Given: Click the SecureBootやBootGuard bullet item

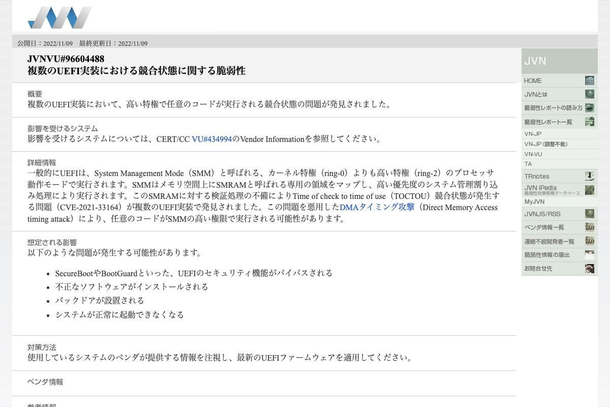Looking at the screenshot, I should click(194, 273).
